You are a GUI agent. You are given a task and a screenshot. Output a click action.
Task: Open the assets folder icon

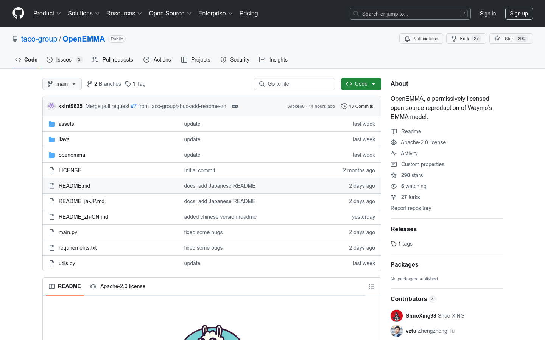(52, 124)
